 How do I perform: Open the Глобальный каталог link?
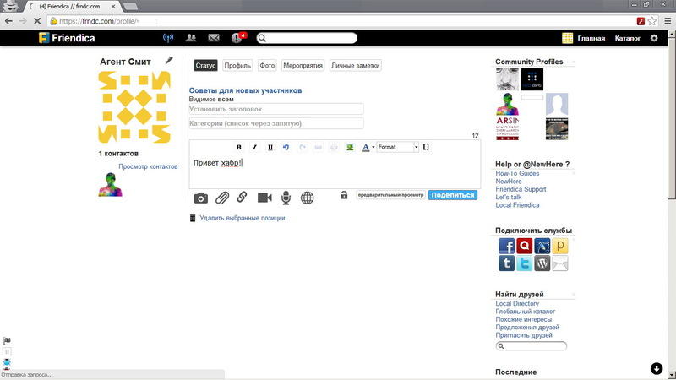[x=525, y=311]
